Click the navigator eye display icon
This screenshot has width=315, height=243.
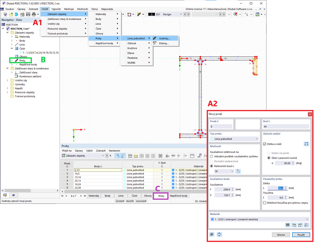coord(13,195)
